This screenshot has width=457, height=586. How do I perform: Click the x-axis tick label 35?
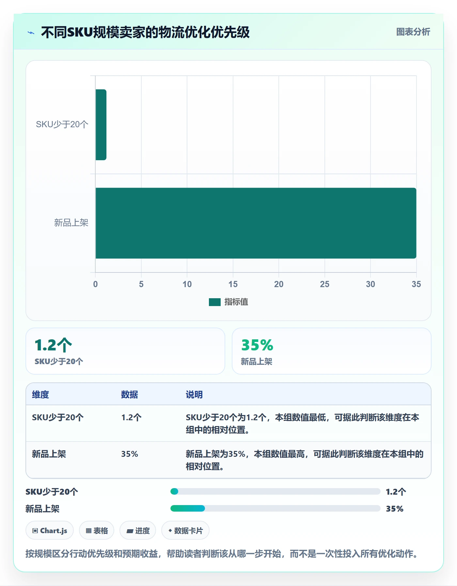tap(416, 284)
